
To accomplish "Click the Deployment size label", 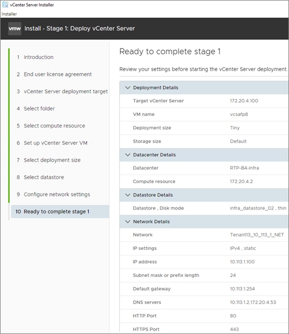I will pos(152,128).
